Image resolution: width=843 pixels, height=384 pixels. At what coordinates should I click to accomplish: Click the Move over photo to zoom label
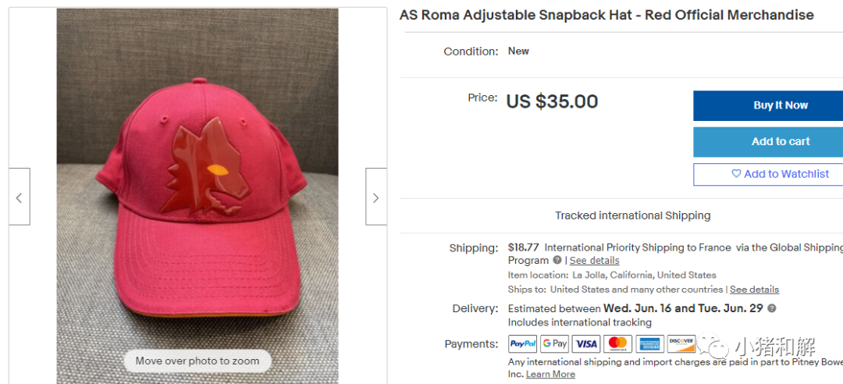(x=197, y=361)
